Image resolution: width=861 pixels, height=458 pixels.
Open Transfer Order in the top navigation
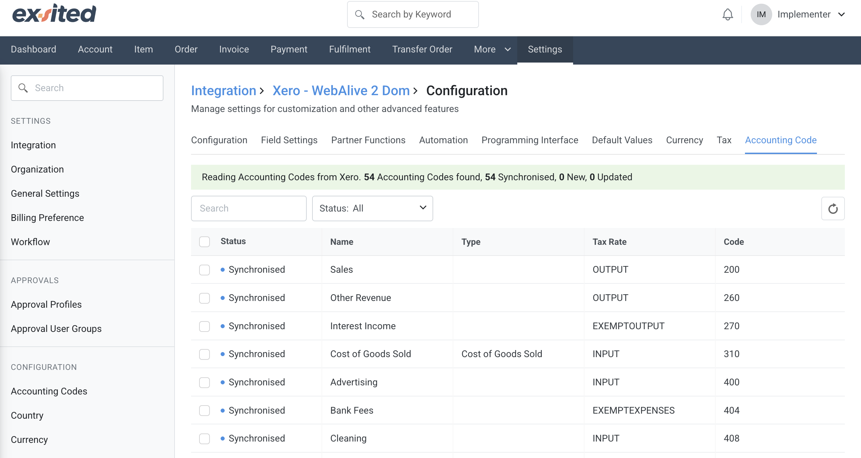pyautogui.click(x=422, y=49)
